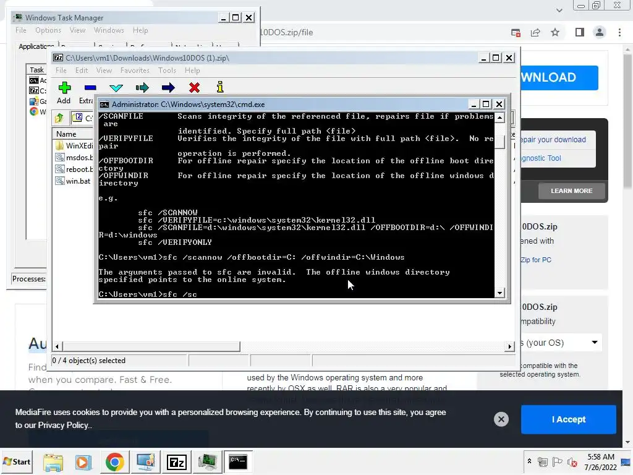Screen dimensions: 633x475
Task: Click the Task column header in Task Manager
Action: tap(36, 70)
